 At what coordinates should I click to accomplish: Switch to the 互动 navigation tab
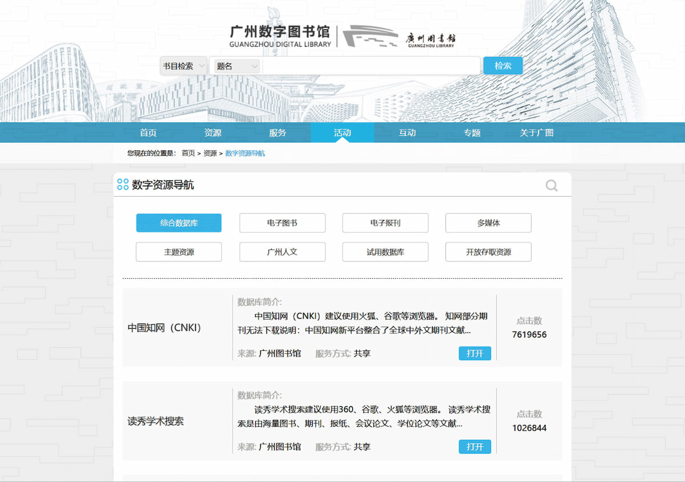407,132
